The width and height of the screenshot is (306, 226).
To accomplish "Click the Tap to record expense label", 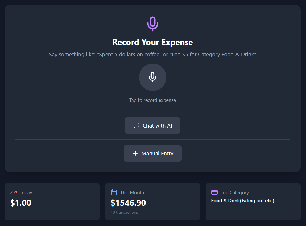I will click(x=153, y=100).
